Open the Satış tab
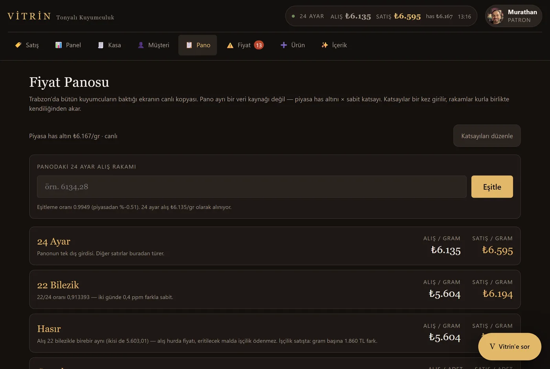This screenshot has width=550, height=369. tap(27, 45)
